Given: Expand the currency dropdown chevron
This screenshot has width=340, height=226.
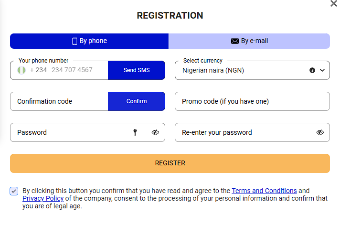Looking at the screenshot, I should pyautogui.click(x=322, y=70).
